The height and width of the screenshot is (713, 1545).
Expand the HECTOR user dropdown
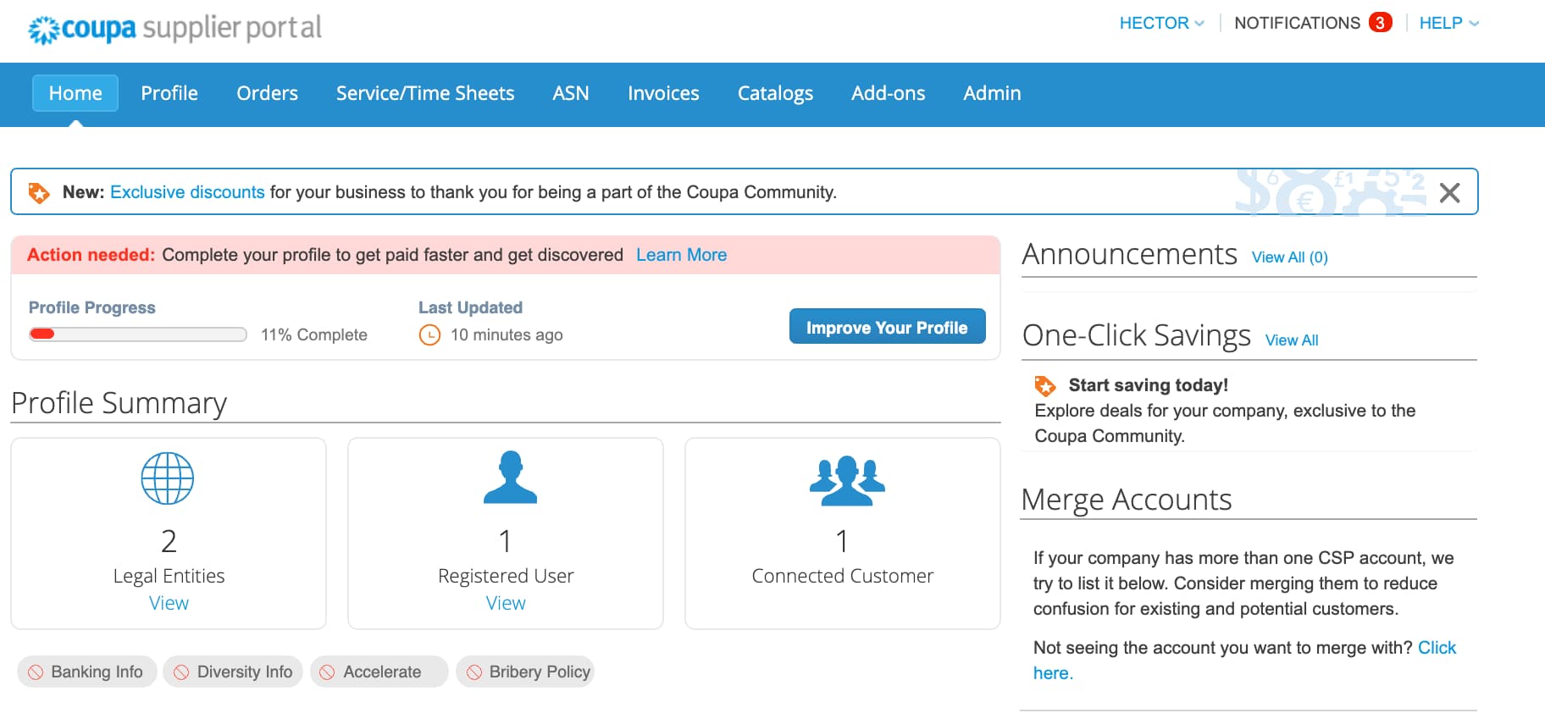1161,23
